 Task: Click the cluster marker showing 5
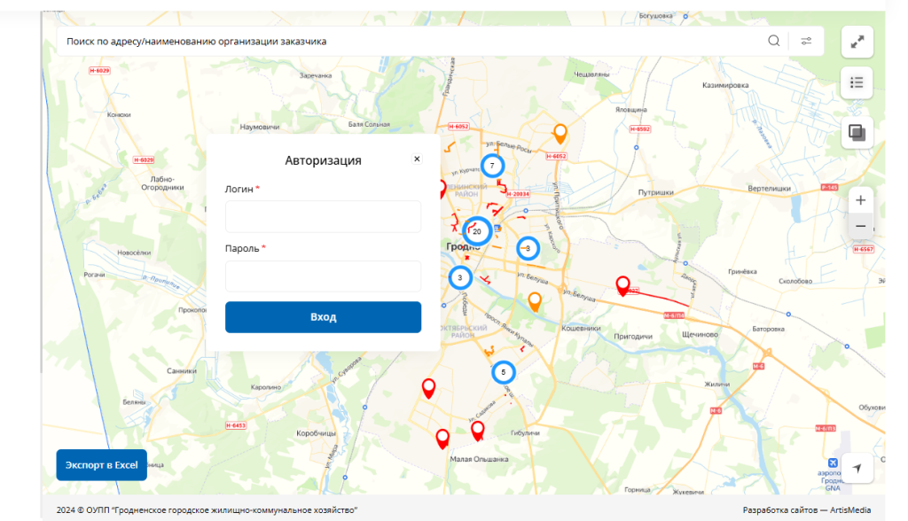[505, 372]
